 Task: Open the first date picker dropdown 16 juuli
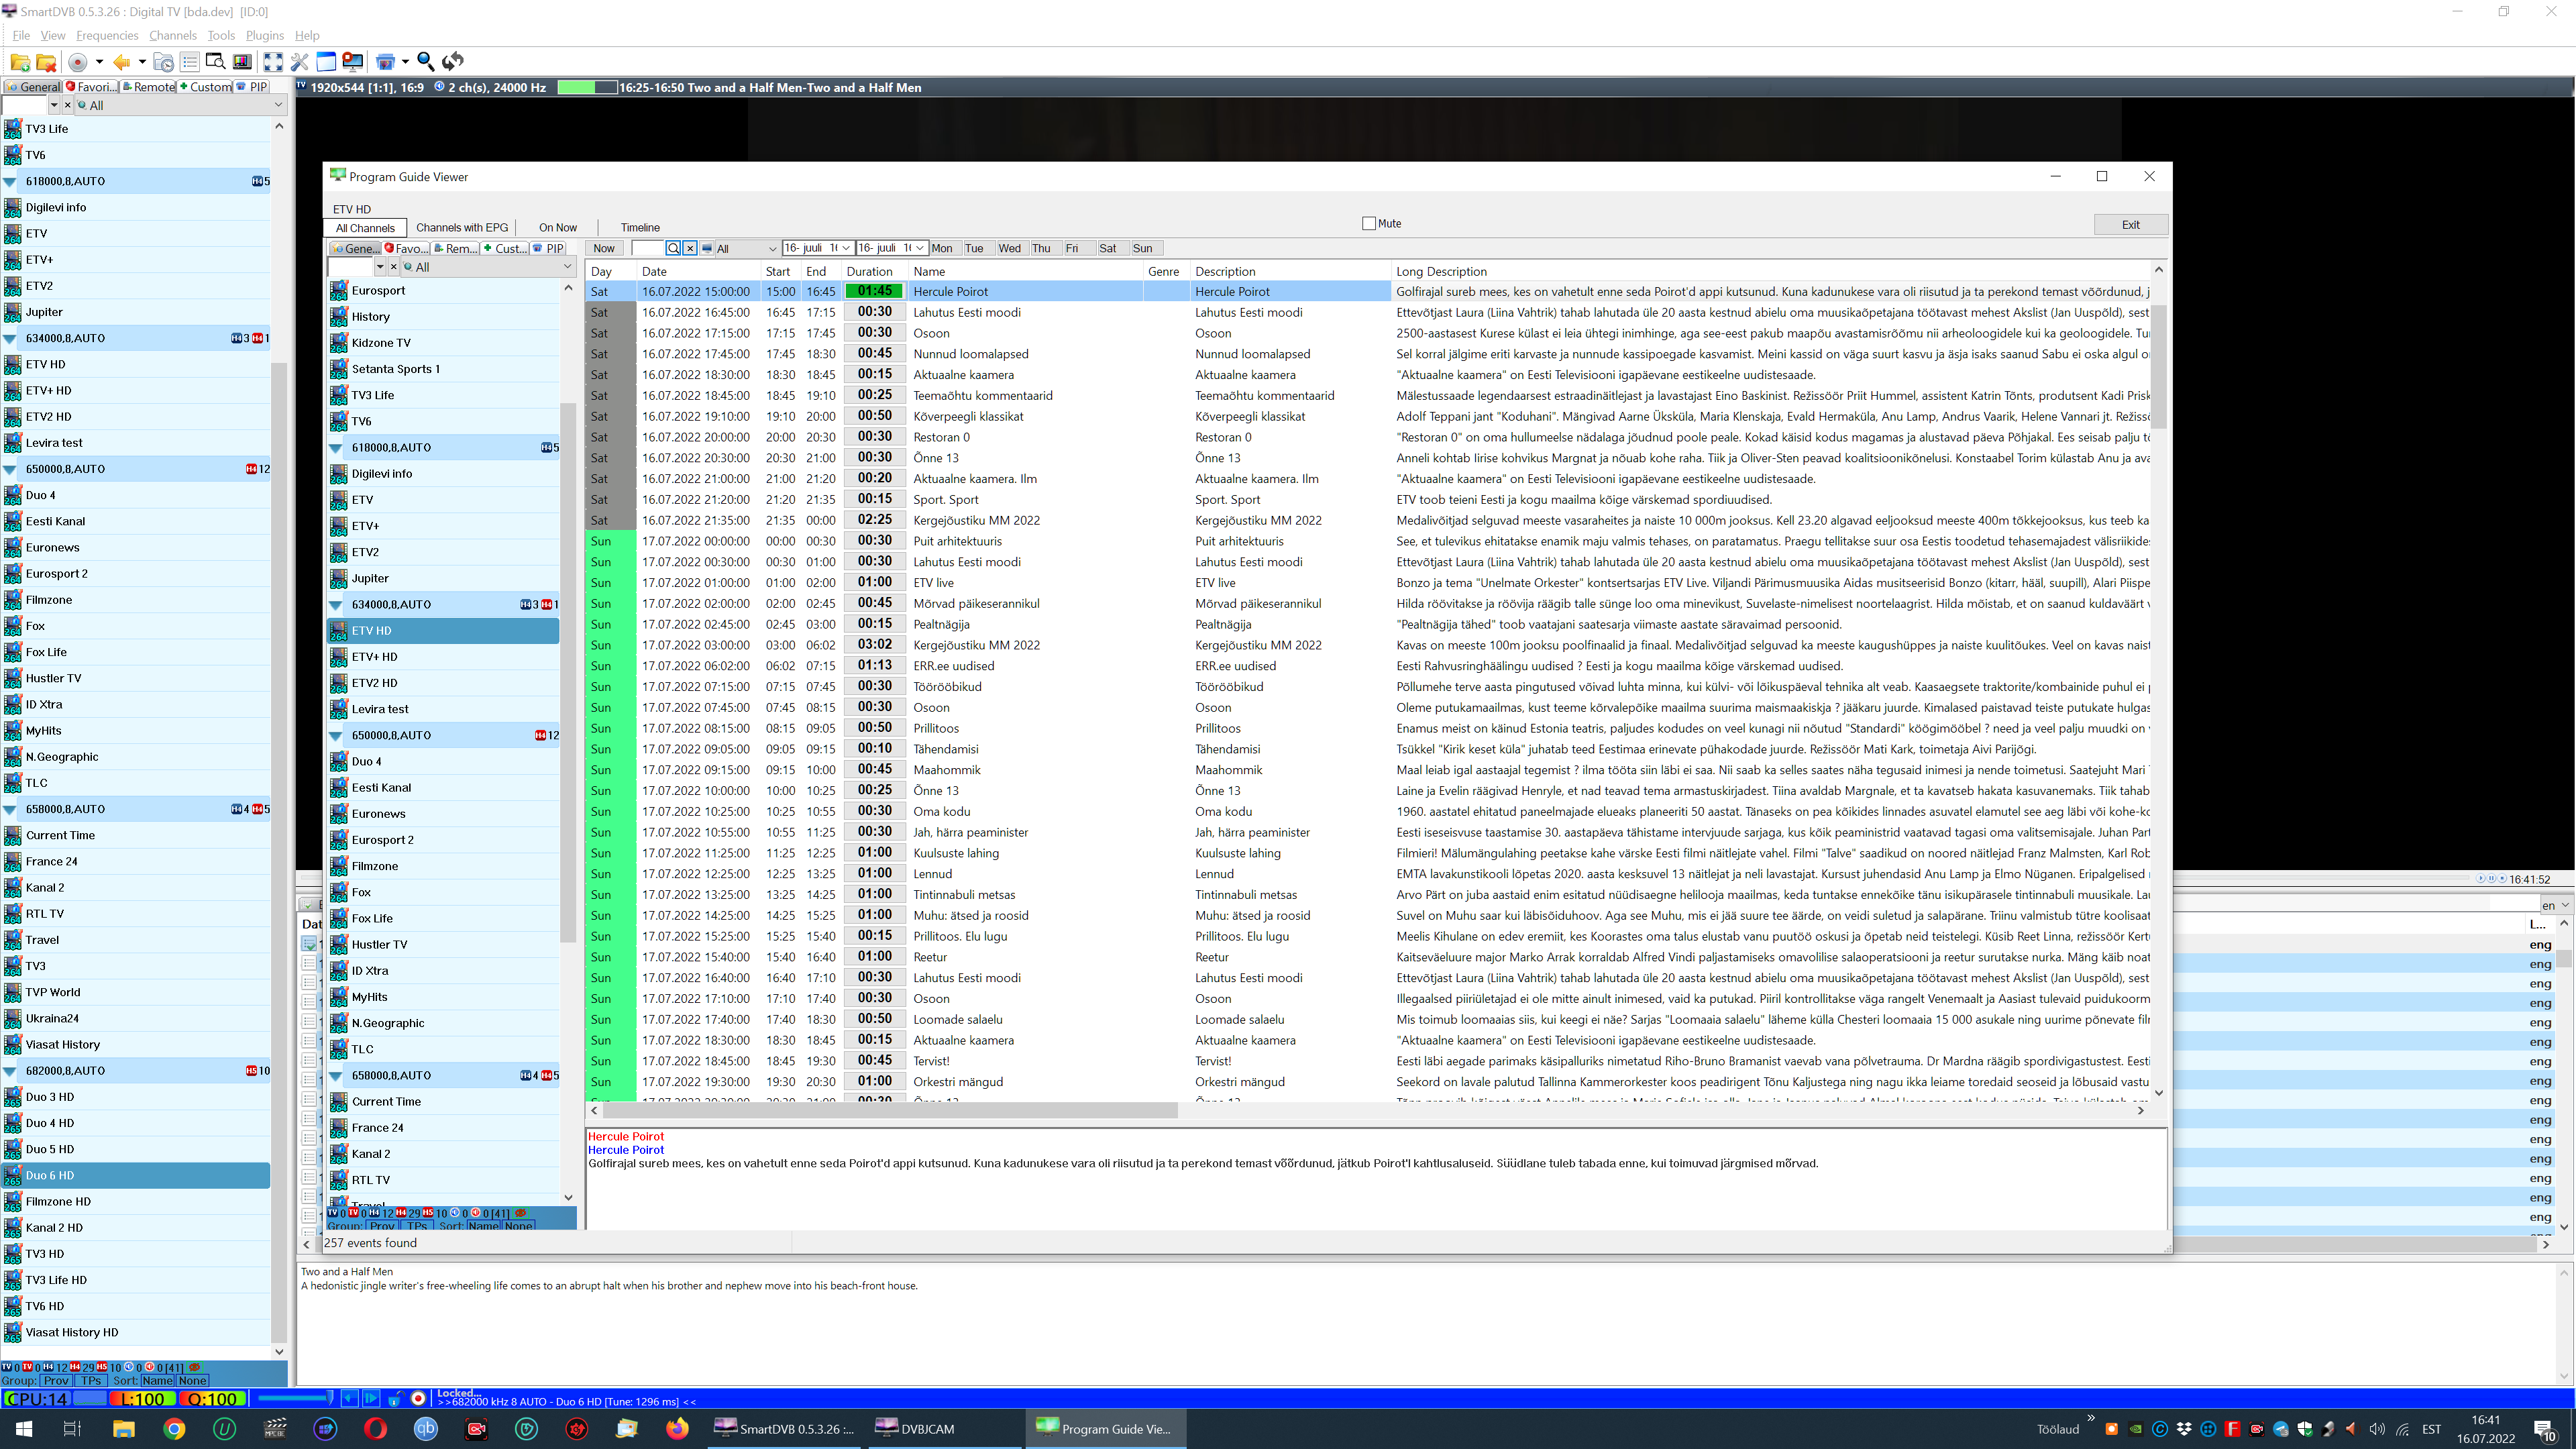pyautogui.click(x=846, y=248)
